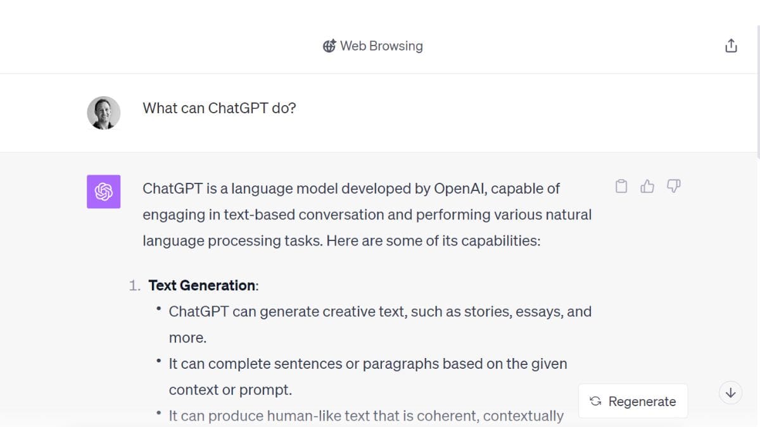Click the refresh icon inside the Regenerate button
760x427 pixels.
tap(594, 401)
